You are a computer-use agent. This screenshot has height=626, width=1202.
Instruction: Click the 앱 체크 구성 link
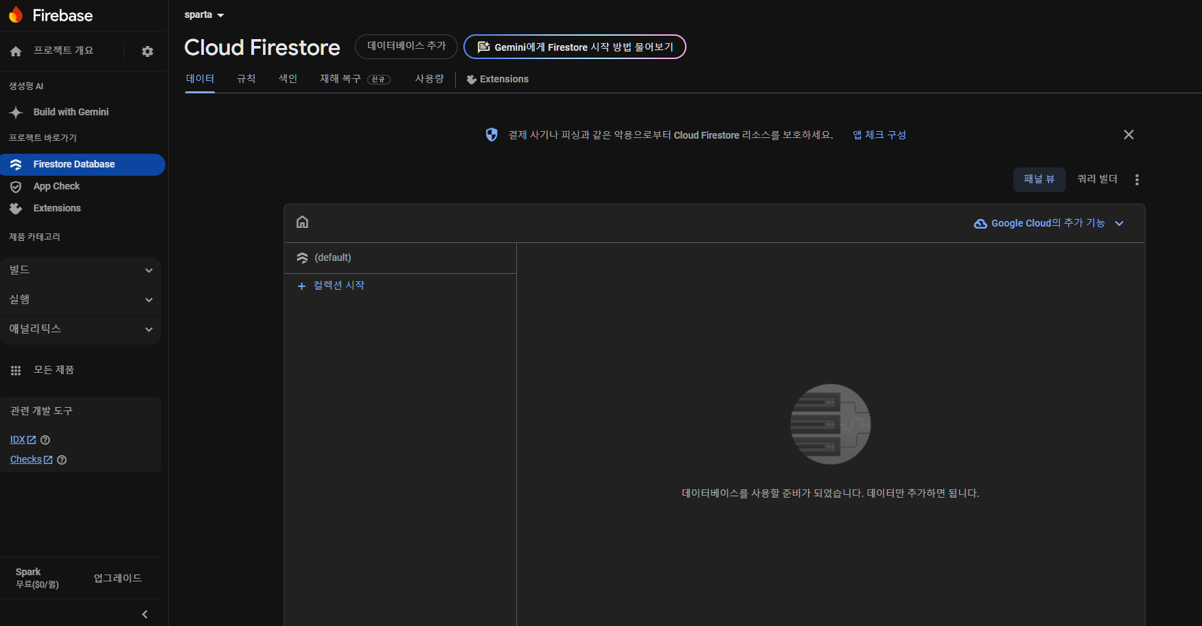879,135
